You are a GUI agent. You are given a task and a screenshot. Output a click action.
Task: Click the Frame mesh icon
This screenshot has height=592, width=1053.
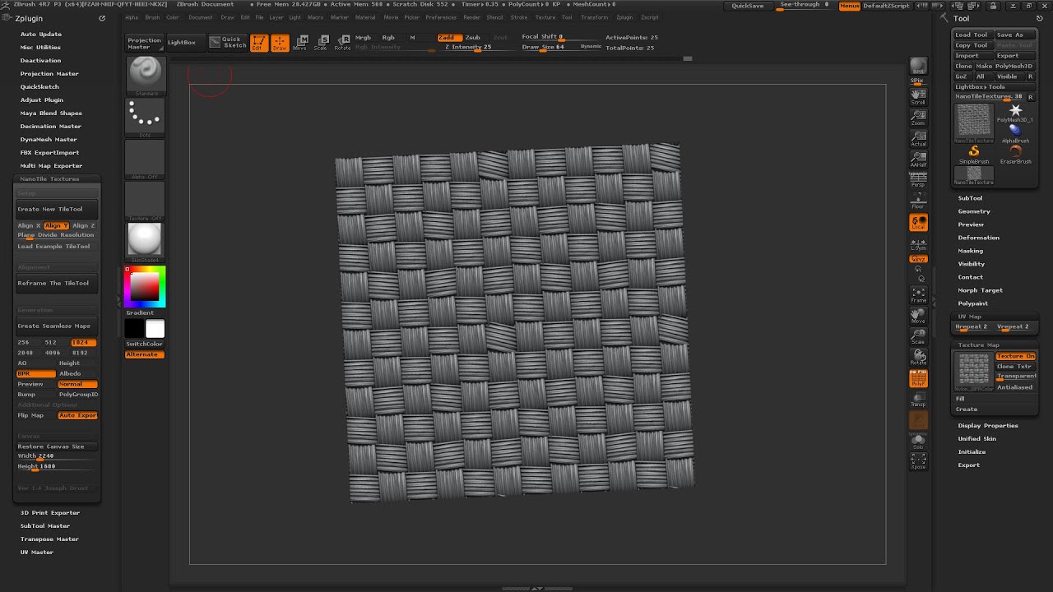(918, 294)
